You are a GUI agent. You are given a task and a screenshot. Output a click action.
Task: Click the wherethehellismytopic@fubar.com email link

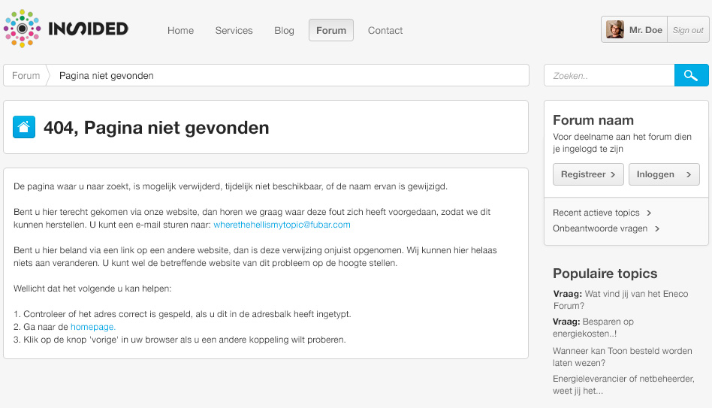click(x=282, y=225)
